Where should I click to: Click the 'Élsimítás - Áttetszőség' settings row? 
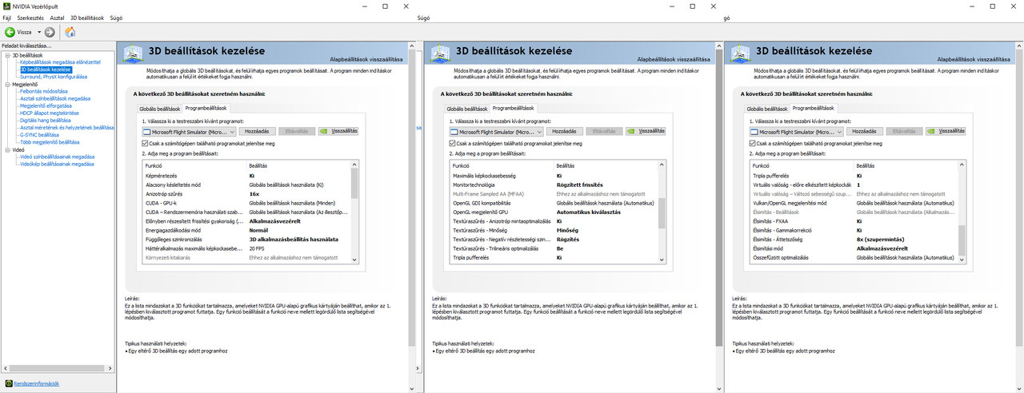[x=854, y=239]
